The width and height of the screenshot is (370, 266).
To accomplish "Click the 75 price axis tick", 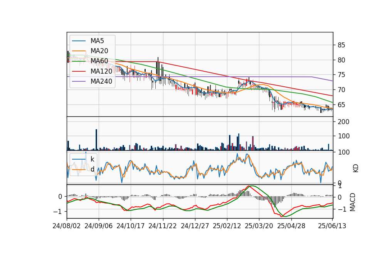I will (x=341, y=75).
